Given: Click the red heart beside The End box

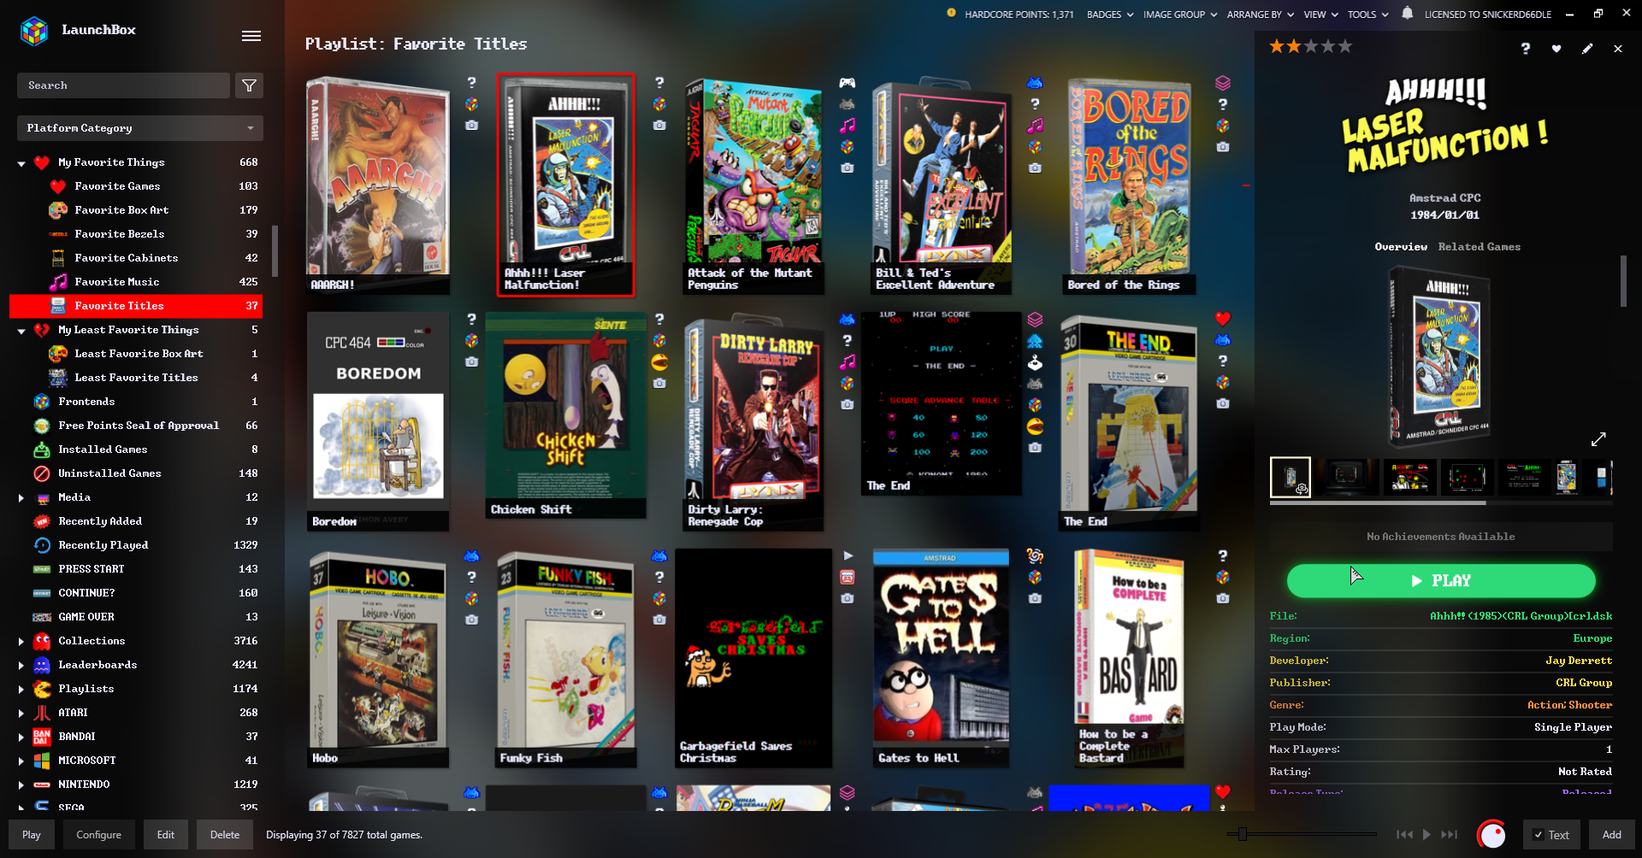Looking at the screenshot, I should point(1223,319).
